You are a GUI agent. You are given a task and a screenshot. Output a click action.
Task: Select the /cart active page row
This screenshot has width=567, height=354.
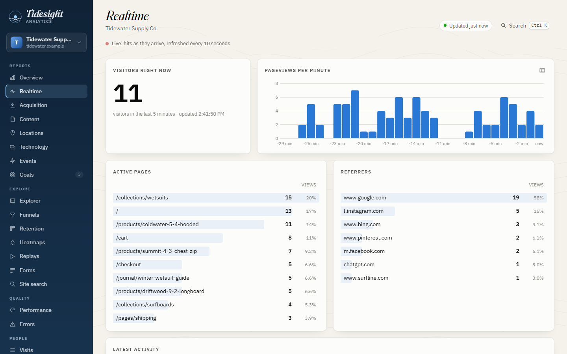tap(216, 238)
